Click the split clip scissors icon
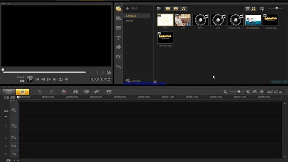This screenshot has width=288, height=162. [103, 73]
